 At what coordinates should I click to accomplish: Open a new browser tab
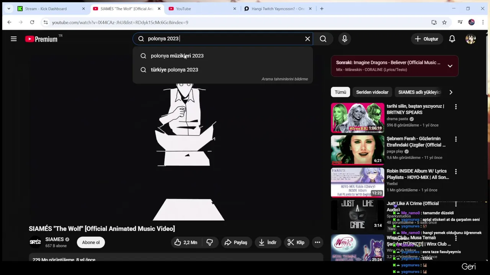coord(322,8)
